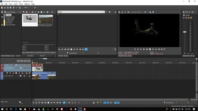
Task: Copy snapshot to clipboard in preview toolbar
Action: [150, 12]
